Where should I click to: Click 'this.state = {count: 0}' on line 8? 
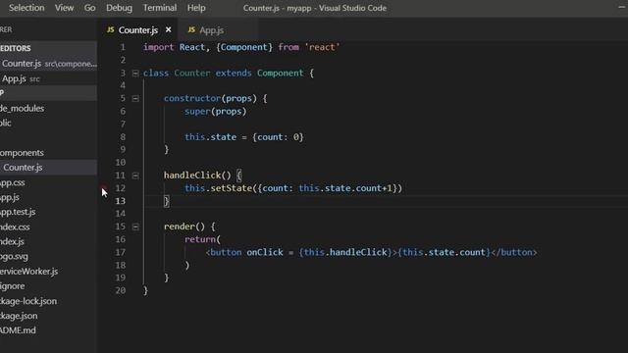(x=244, y=137)
